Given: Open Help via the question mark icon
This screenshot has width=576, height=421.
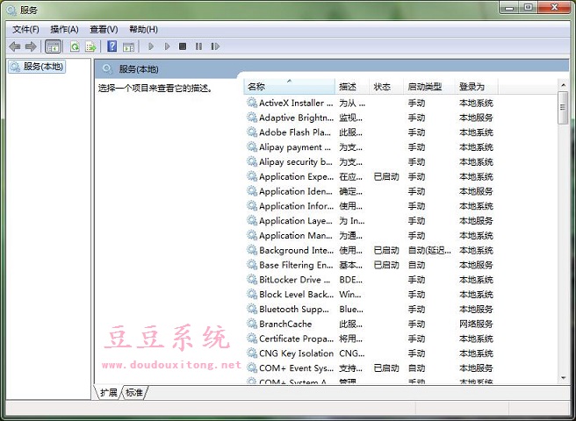Looking at the screenshot, I should [112, 46].
